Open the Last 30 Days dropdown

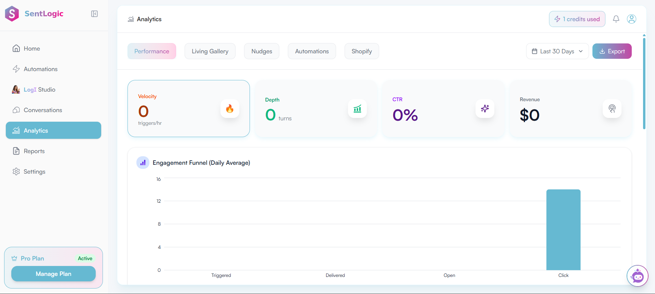(x=557, y=51)
